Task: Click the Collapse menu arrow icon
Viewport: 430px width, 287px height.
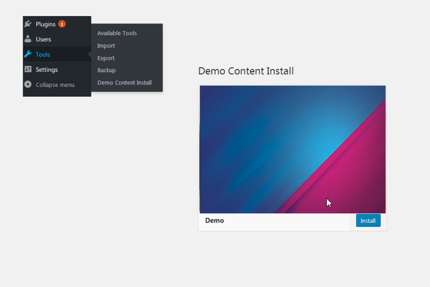Action: [28, 84]
